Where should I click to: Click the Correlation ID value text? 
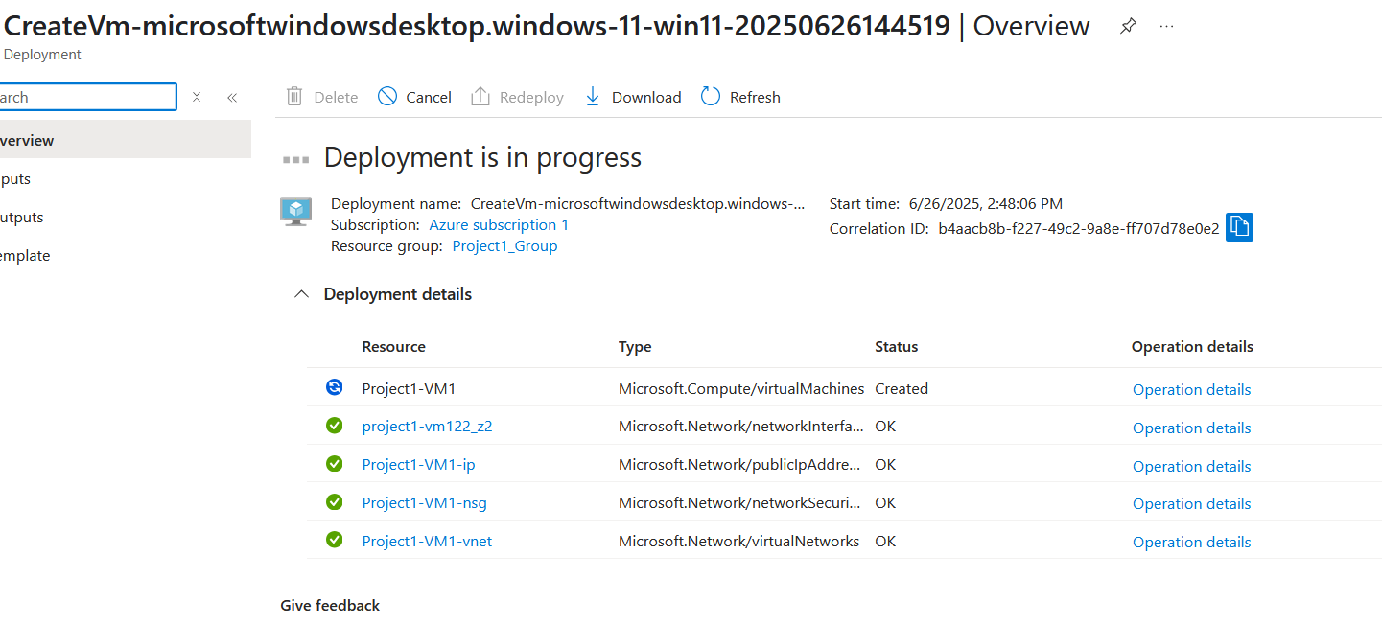coord(1079,228)
